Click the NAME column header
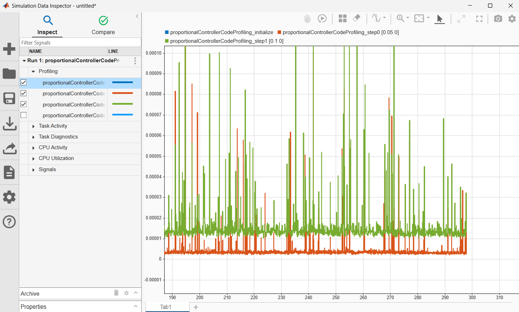 67,51
